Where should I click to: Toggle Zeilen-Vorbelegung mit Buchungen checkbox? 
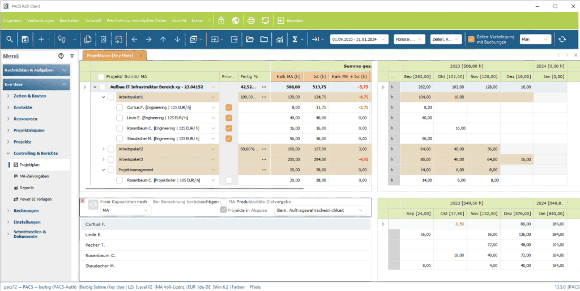(471, 40)
